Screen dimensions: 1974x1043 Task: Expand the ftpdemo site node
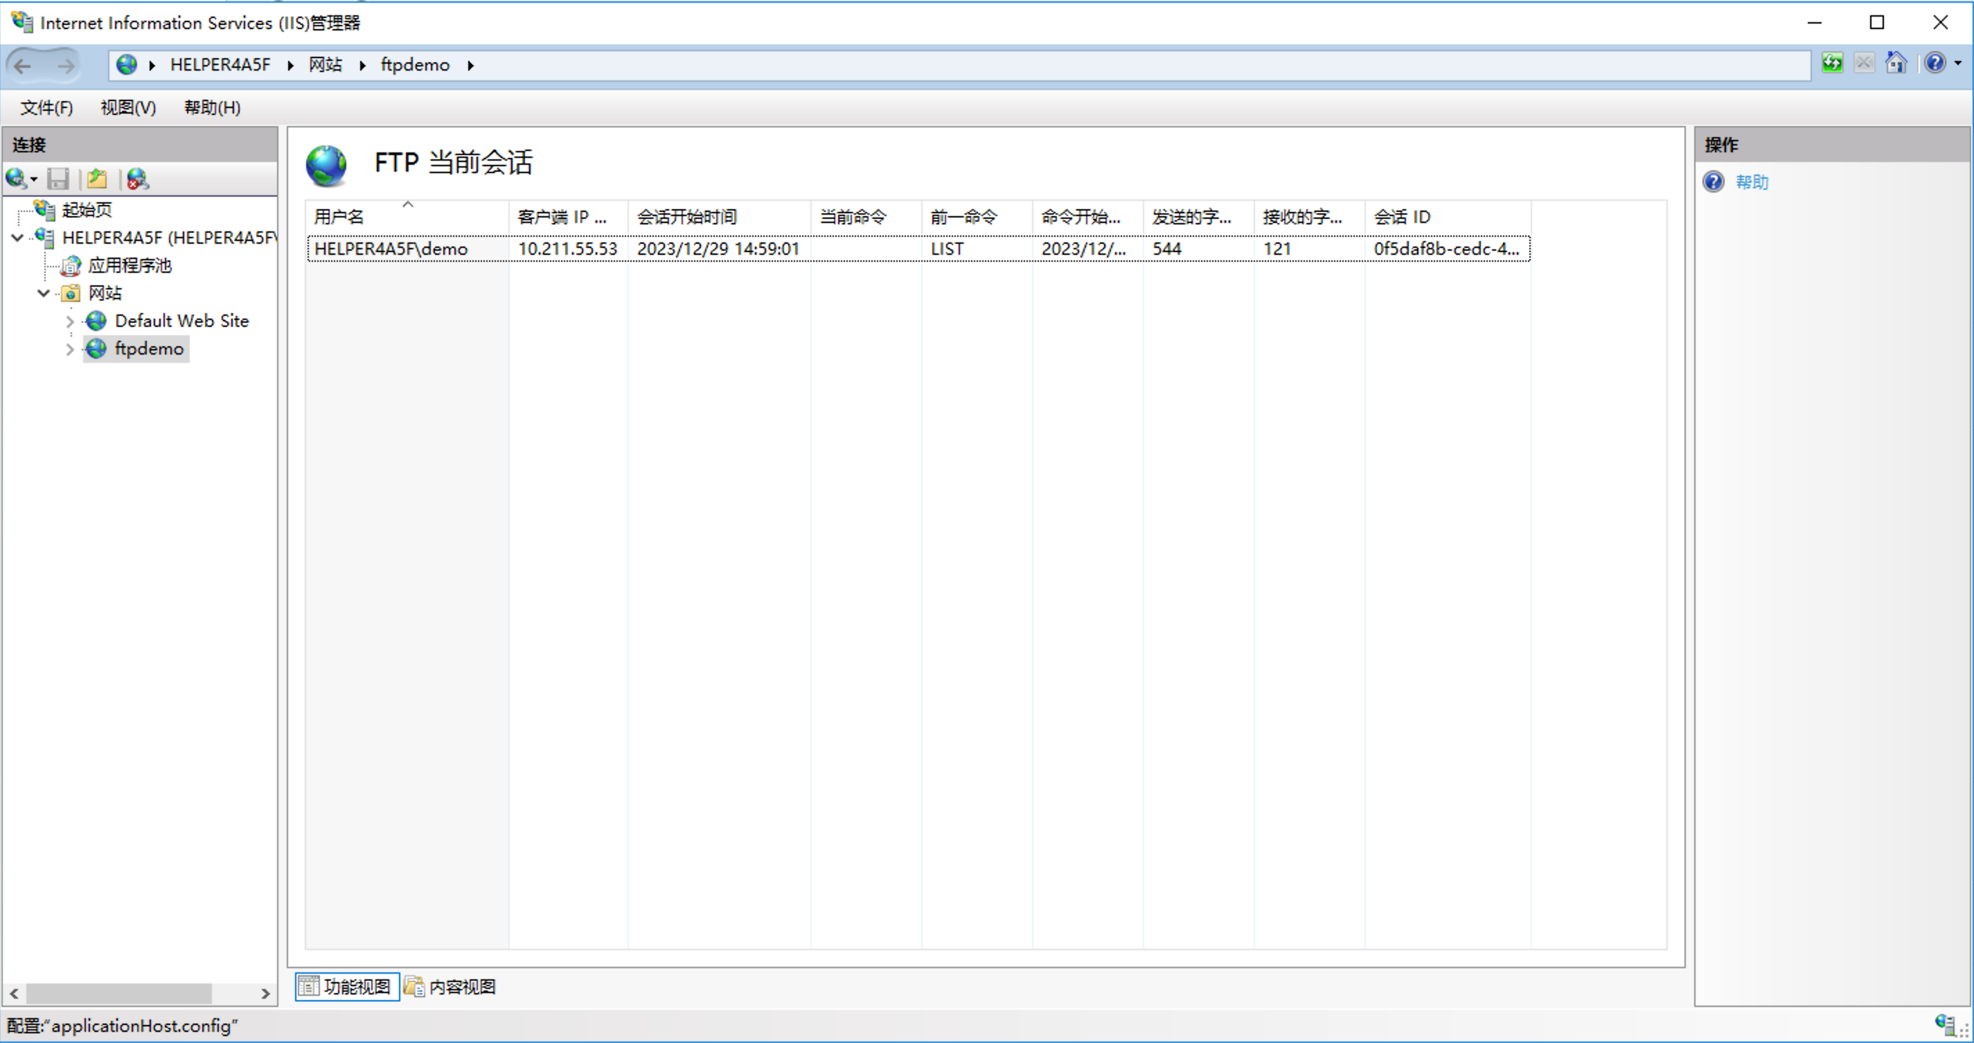click(70, 350)
